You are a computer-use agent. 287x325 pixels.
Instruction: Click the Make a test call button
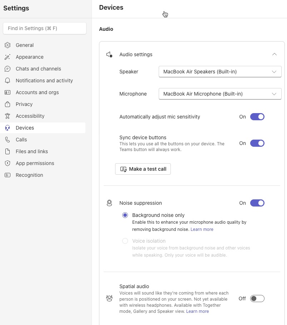143,169
